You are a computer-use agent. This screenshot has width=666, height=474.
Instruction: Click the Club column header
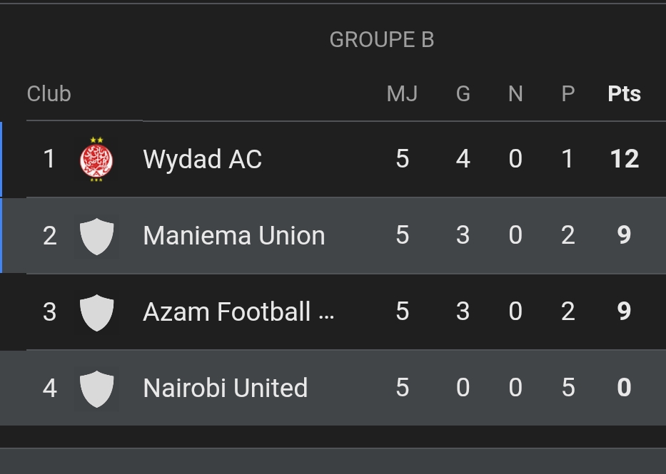[x=49, y=94]
